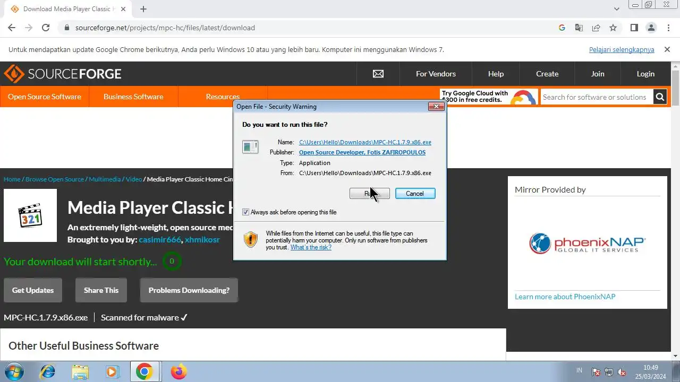This screenshot has width=680, height=382.
Task: Click the translate page icon
Action: tap(579, 28)
